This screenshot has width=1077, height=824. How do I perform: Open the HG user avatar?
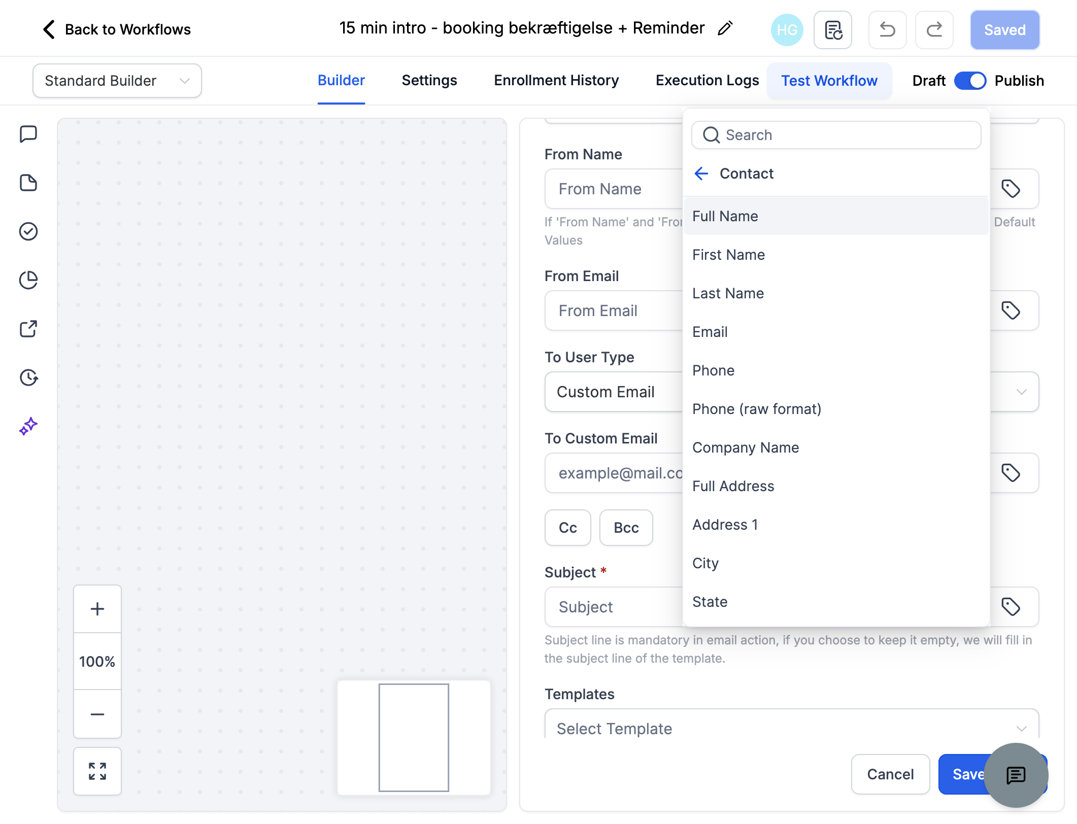[787, 30]
